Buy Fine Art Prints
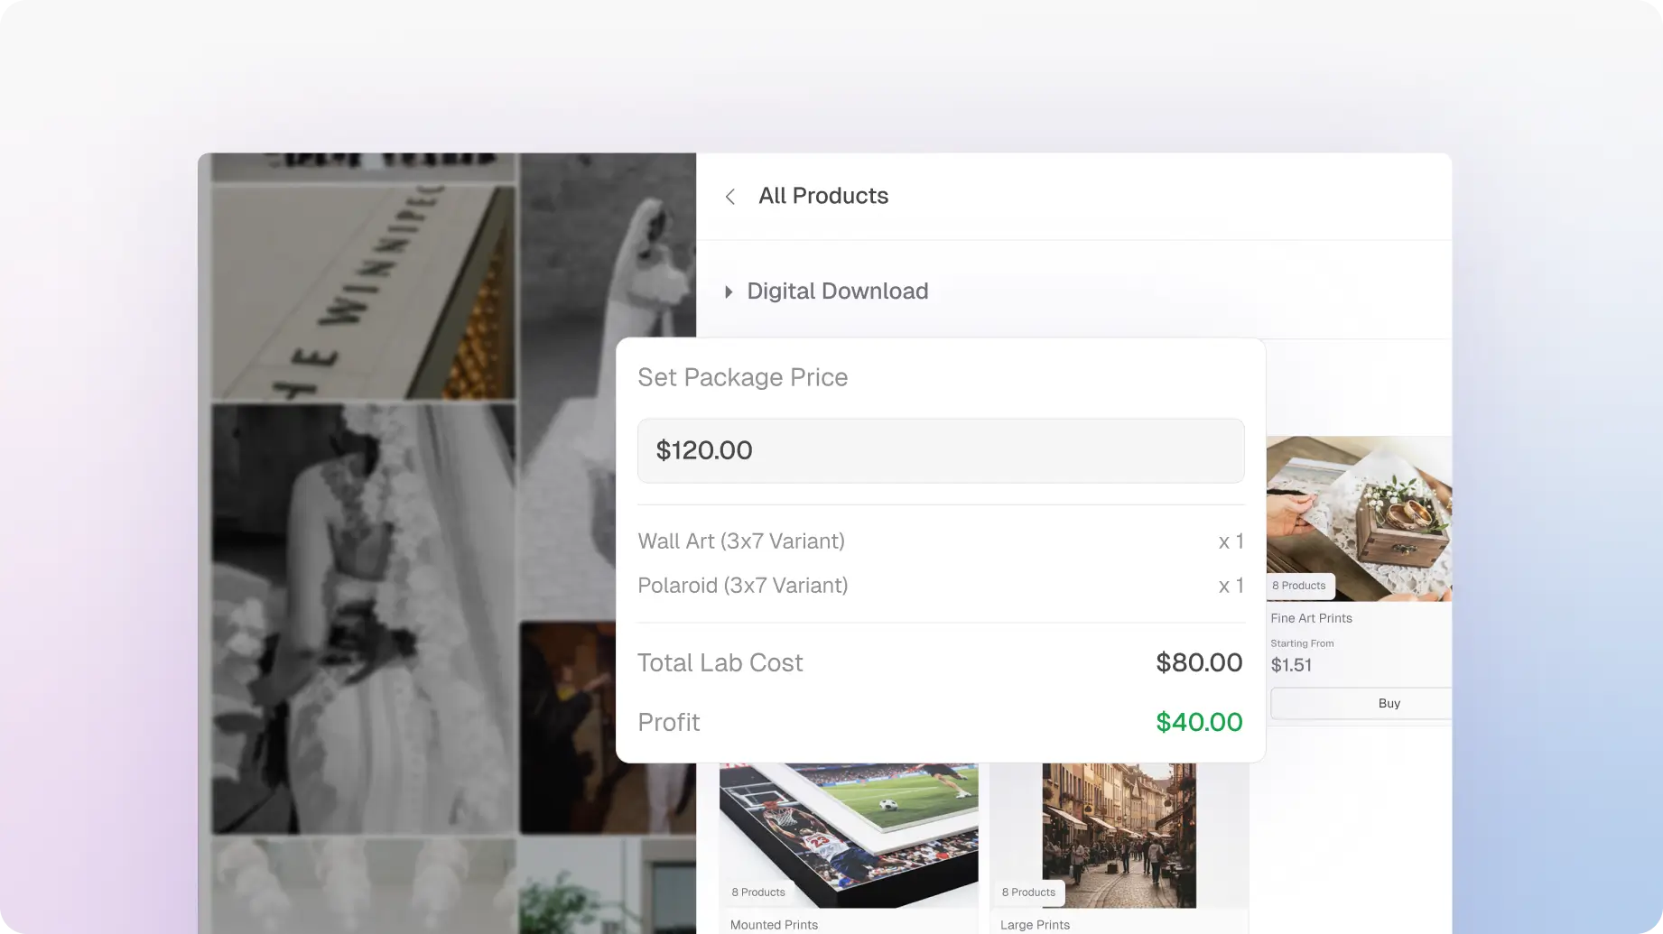 pyautogui.click(x=1361, y=703)
